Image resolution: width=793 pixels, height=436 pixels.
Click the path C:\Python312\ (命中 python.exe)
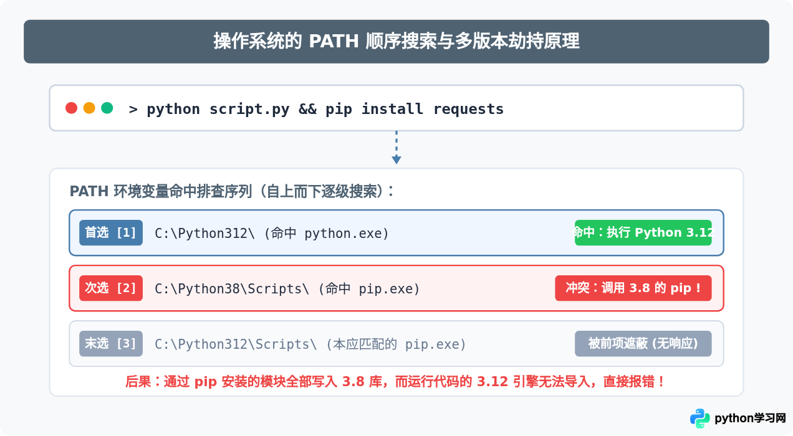click(272, 234)
